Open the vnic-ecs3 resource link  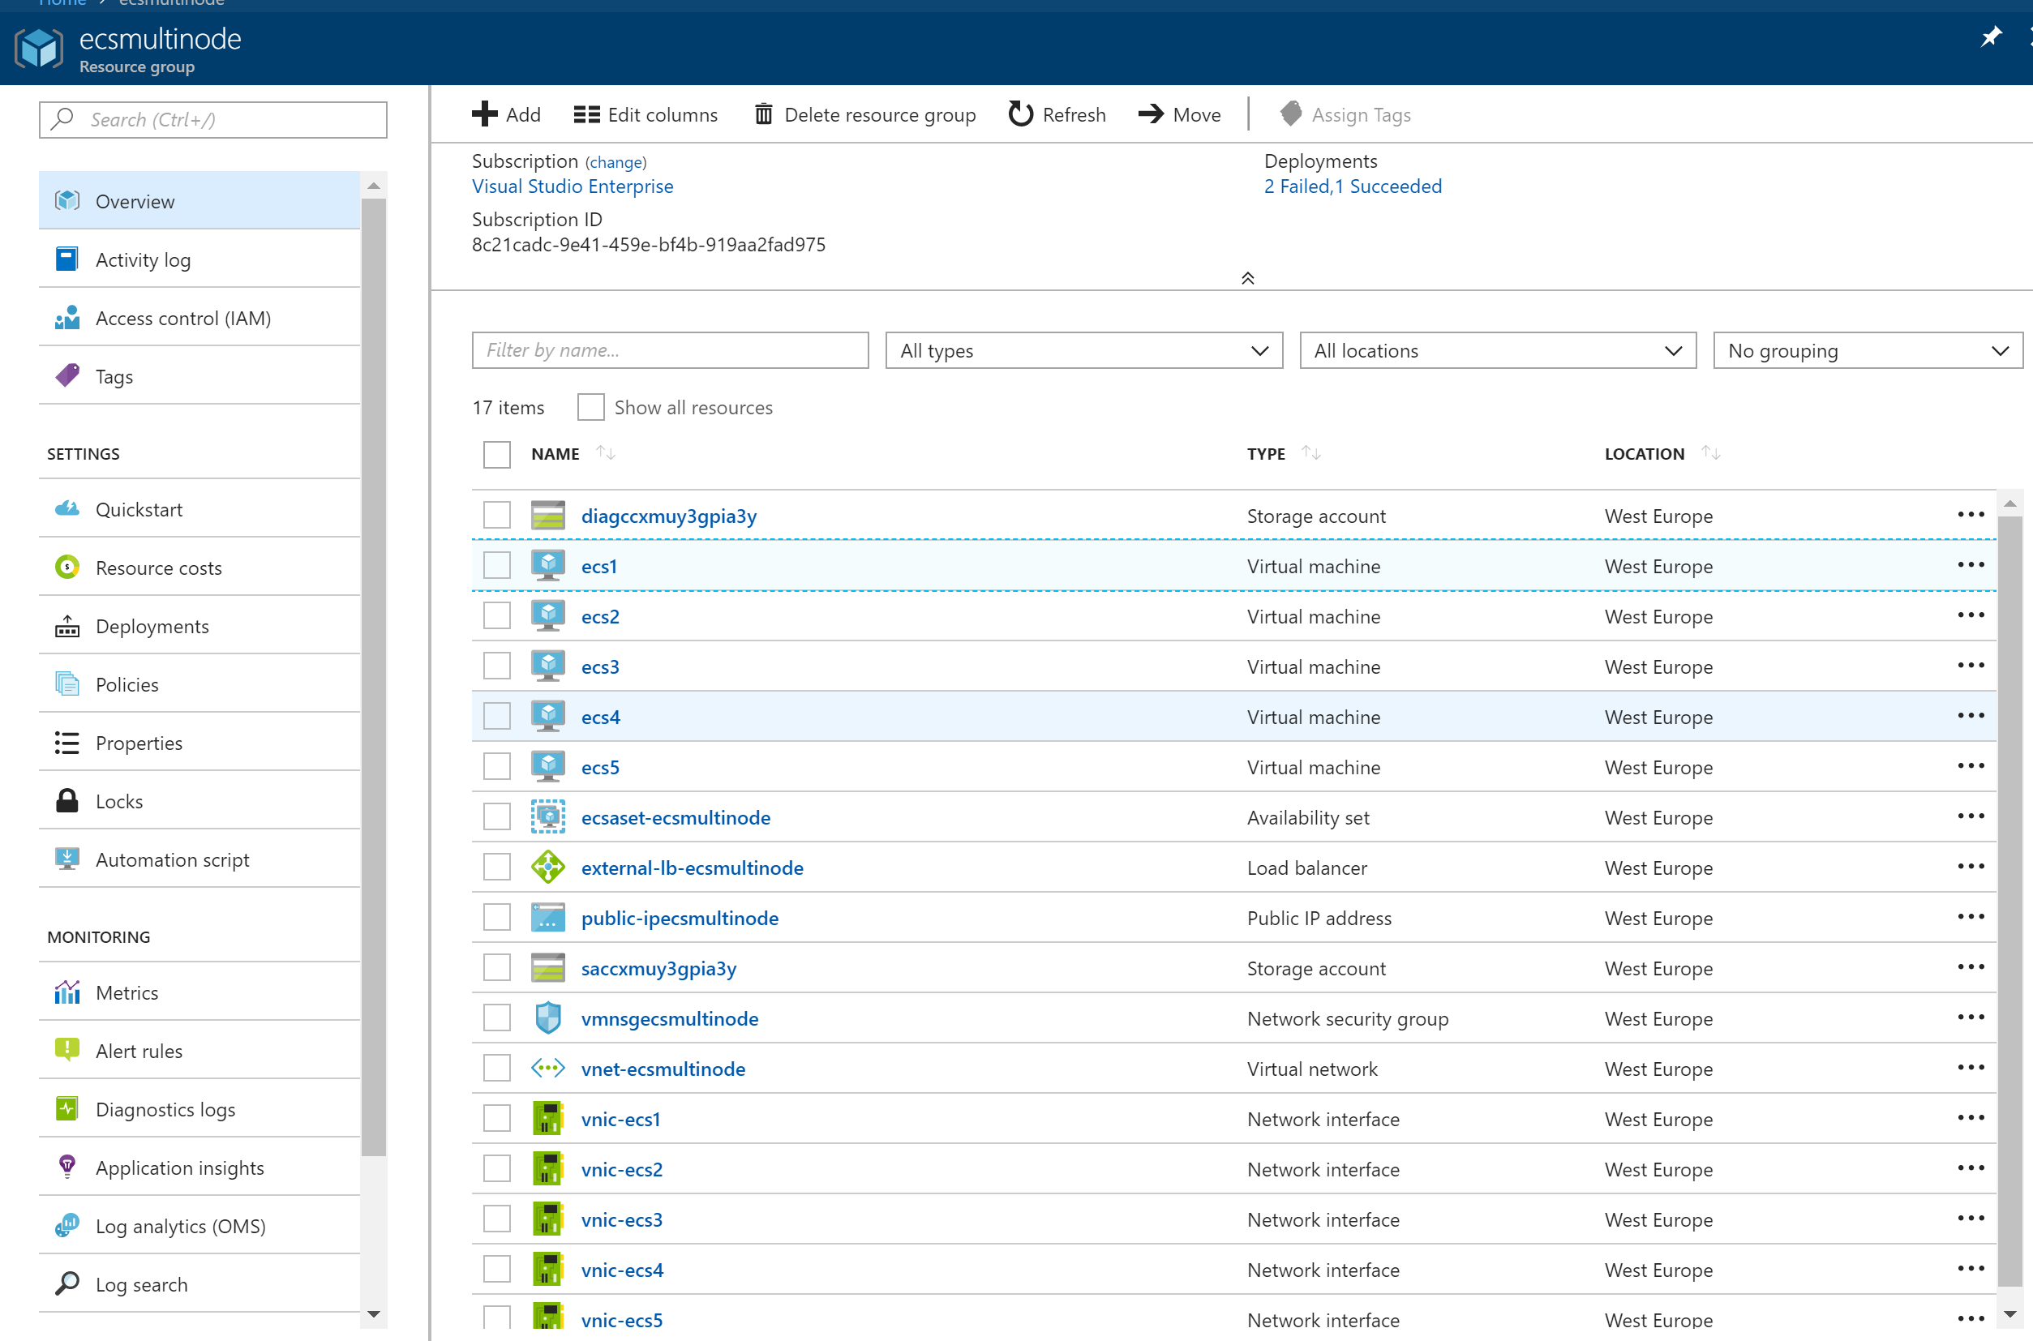[x=622, y=1219]
